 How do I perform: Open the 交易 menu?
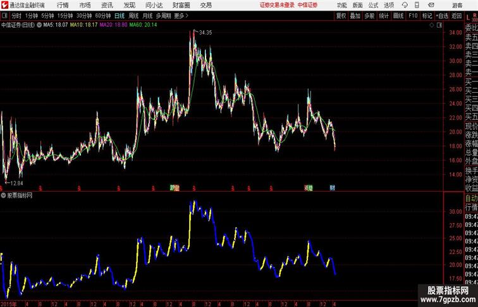(x=205, y=5)
